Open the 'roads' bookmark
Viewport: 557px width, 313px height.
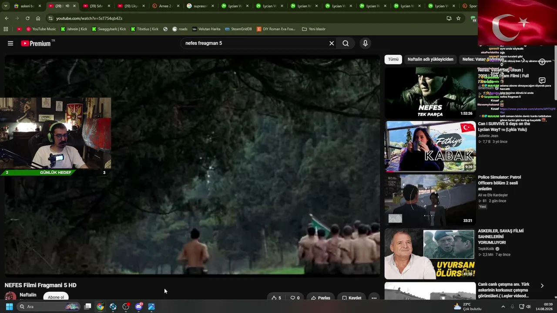click(x=180, y=29)
